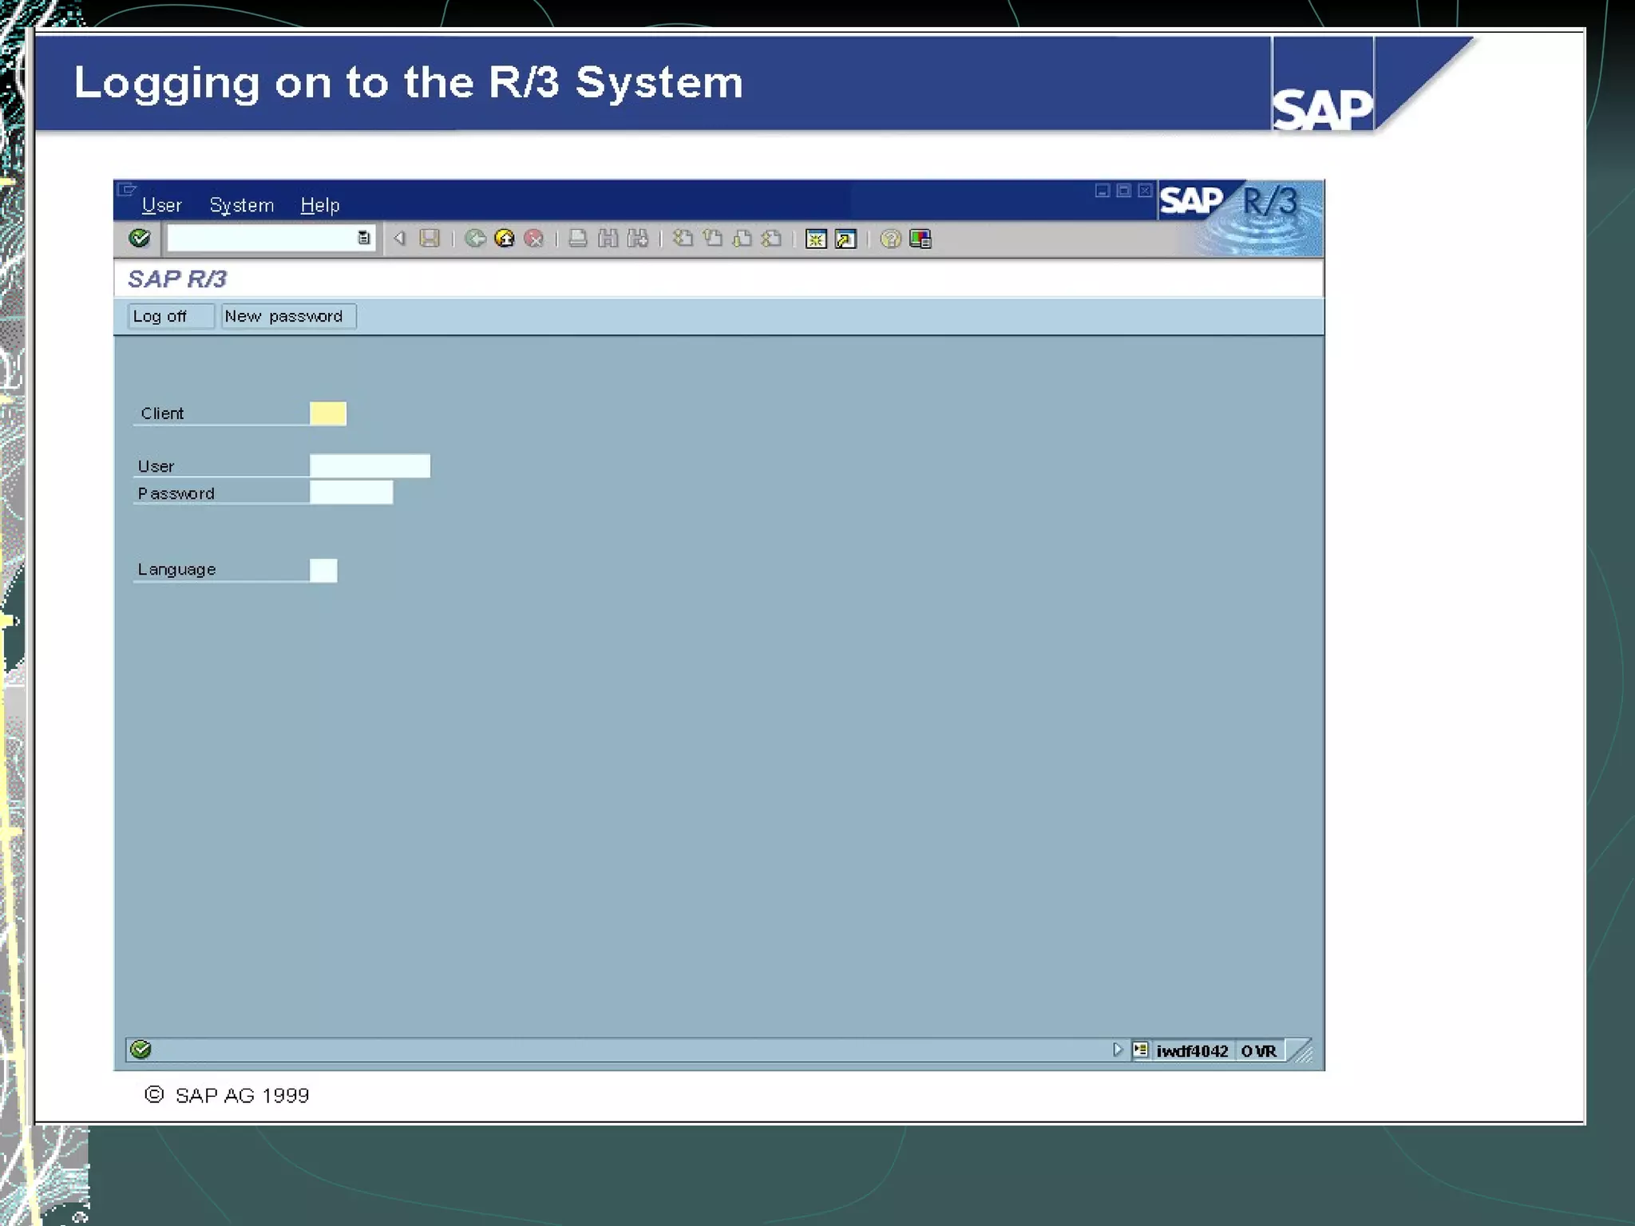Image resolution: width=1635 pixels, height=1226 pixels.
Task: Open the System menu
Action: (241, 205)
